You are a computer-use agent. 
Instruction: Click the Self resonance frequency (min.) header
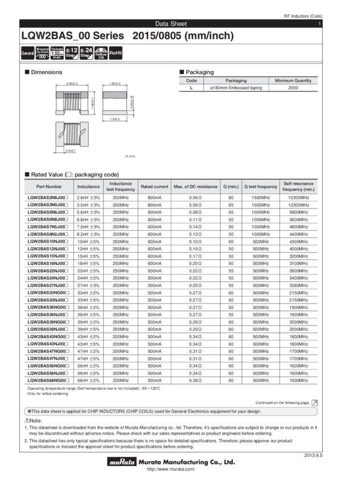tap(299, 186)
